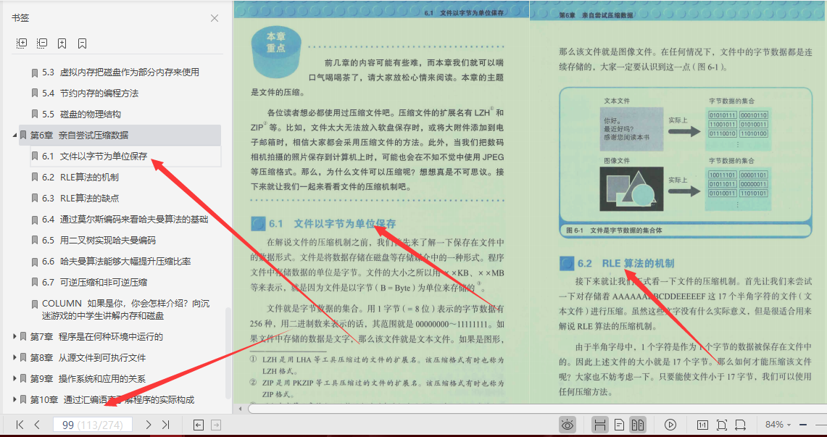Viewport: 827px width, 437px height.
Task: Toggle facing two-page view mode
Action: [638, 424]
